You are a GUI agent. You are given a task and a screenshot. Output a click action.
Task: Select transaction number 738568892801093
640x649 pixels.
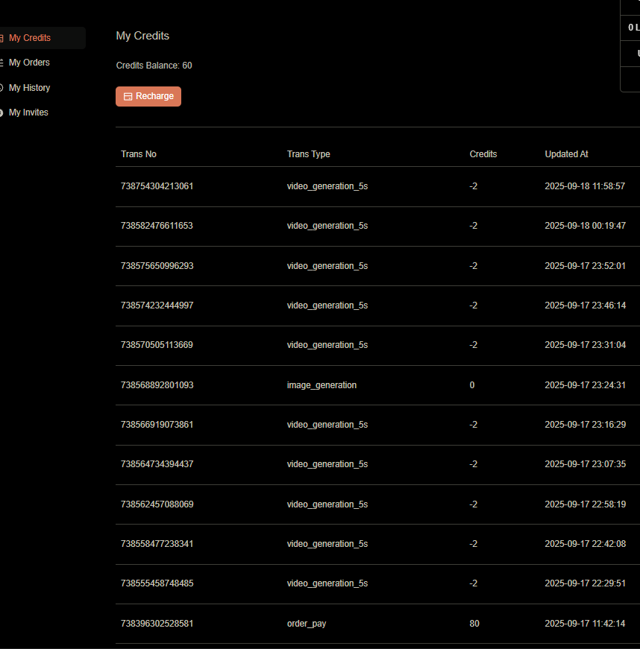pos(157,385)
